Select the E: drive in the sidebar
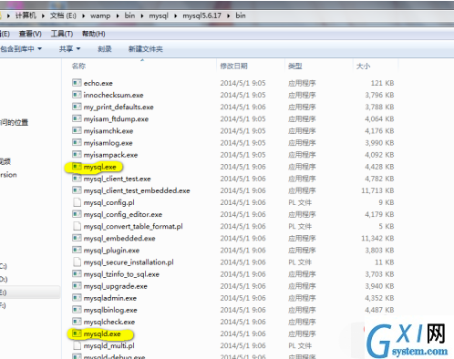Viewport: 454px width, 359px height. pyautogui.click(x=30, y=292)
